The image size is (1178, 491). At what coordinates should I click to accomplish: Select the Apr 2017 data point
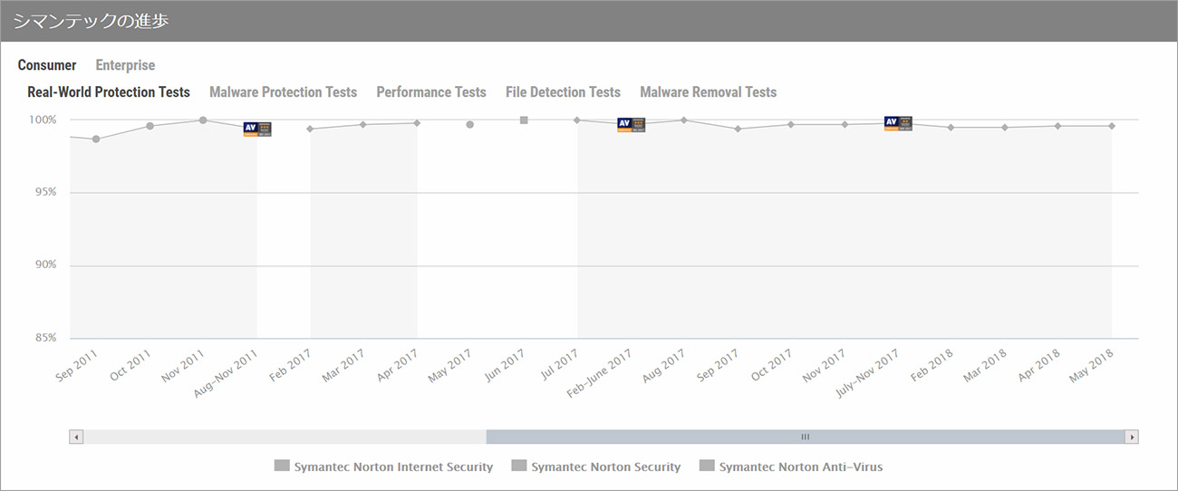(417, 122)
